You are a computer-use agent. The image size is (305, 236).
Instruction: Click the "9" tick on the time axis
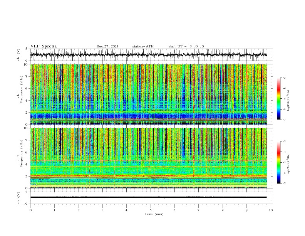[x=246, y=210]
